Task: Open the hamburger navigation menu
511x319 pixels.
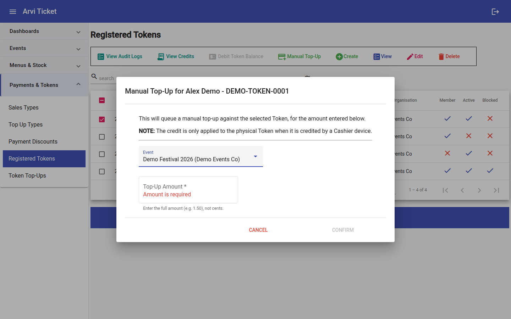Action: pyautogui.click(x=13, y=12)
